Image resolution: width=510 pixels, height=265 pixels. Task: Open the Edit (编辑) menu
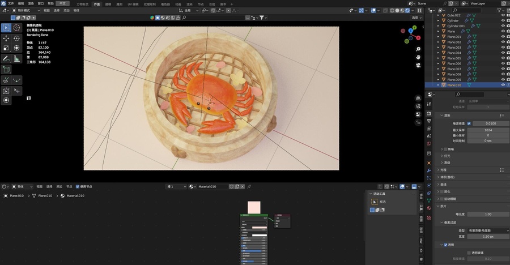[21, 3]
